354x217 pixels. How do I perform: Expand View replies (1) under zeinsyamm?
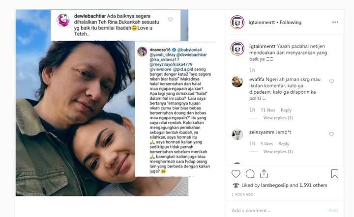pos(278,152)
